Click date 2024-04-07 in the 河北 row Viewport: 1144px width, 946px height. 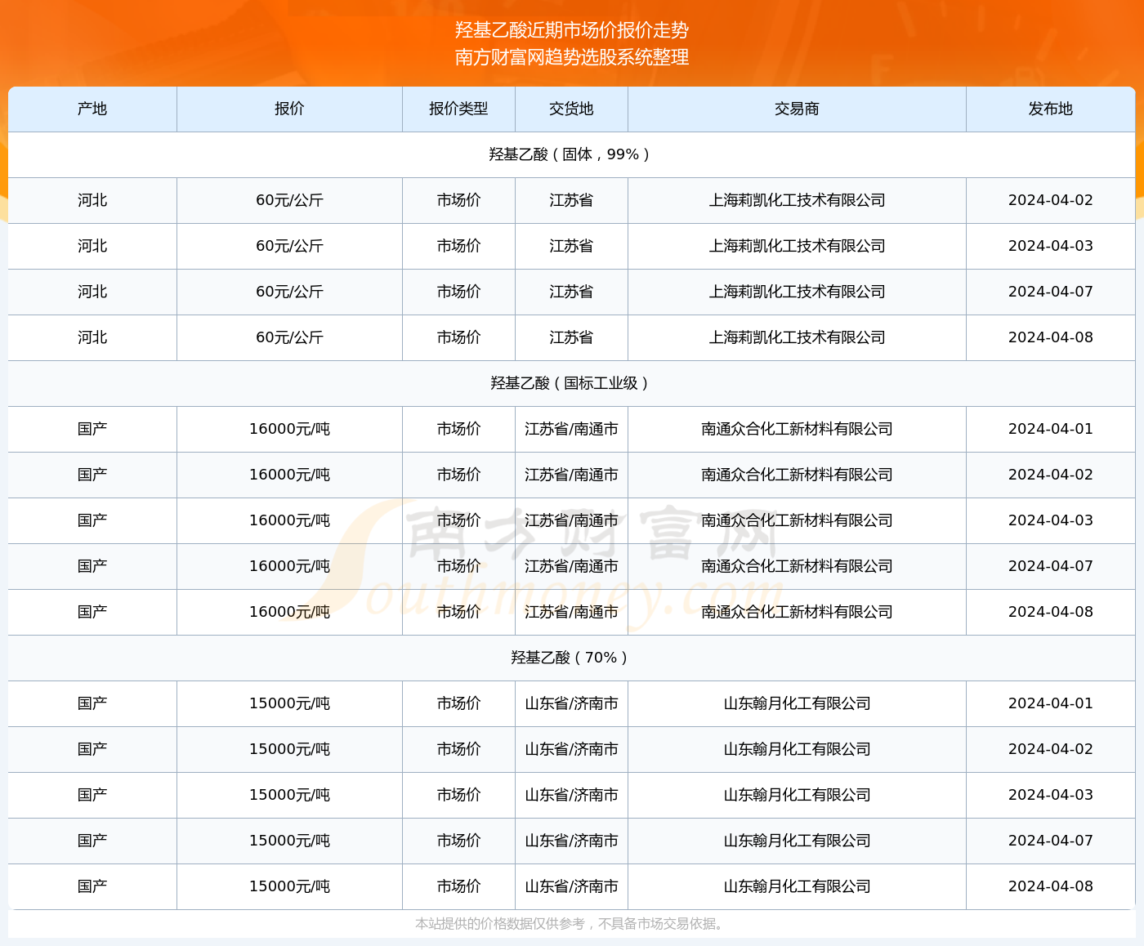[1050, 292]
